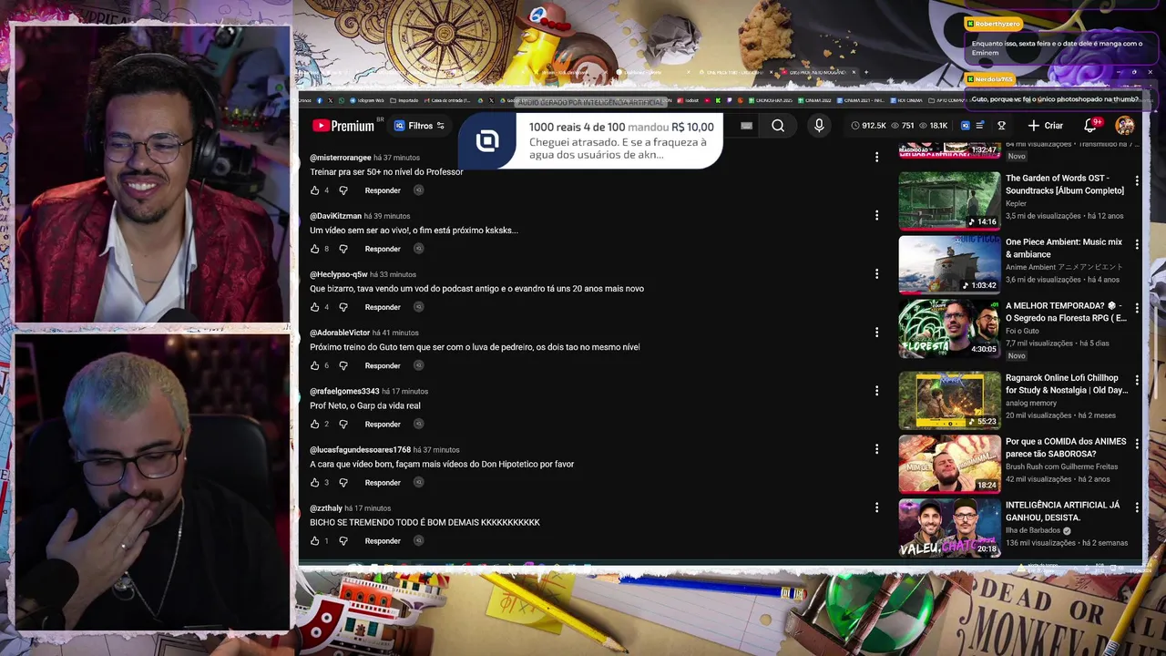Start voice search with the microphone icon

coord(819,126)
